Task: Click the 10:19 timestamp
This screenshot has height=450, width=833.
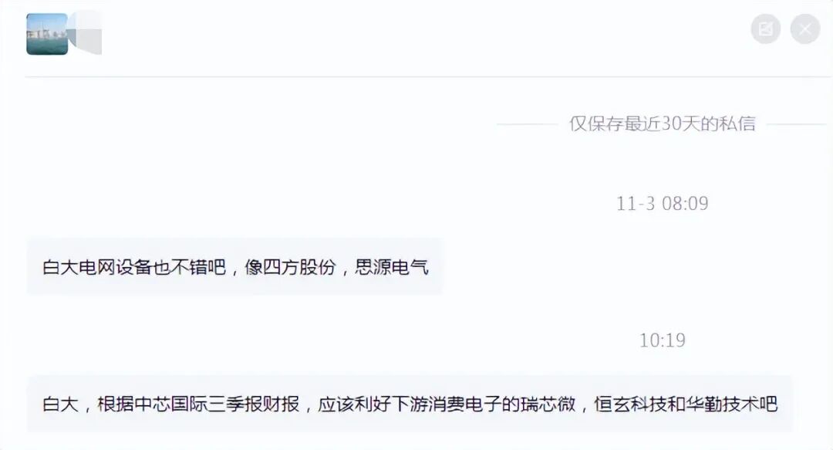Action: [x=662, y=340]
